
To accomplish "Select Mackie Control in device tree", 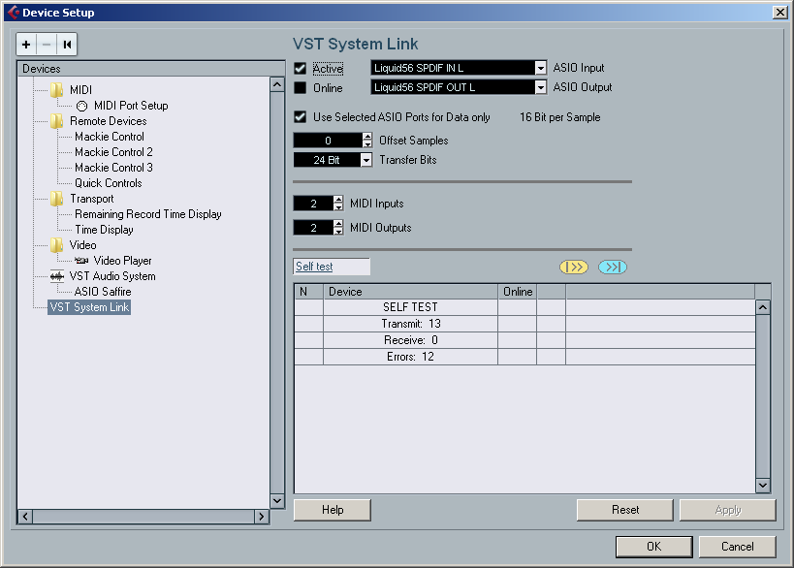I will click(x=110, y=137).
